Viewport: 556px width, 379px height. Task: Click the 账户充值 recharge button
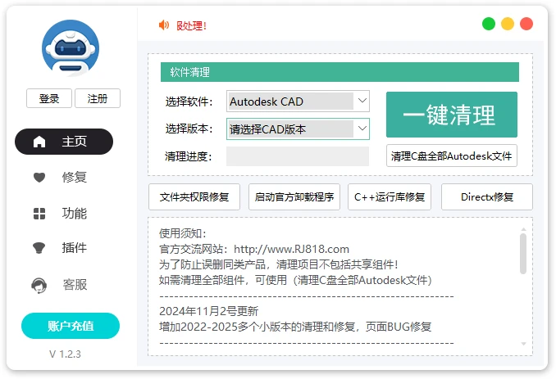[71, 326]
